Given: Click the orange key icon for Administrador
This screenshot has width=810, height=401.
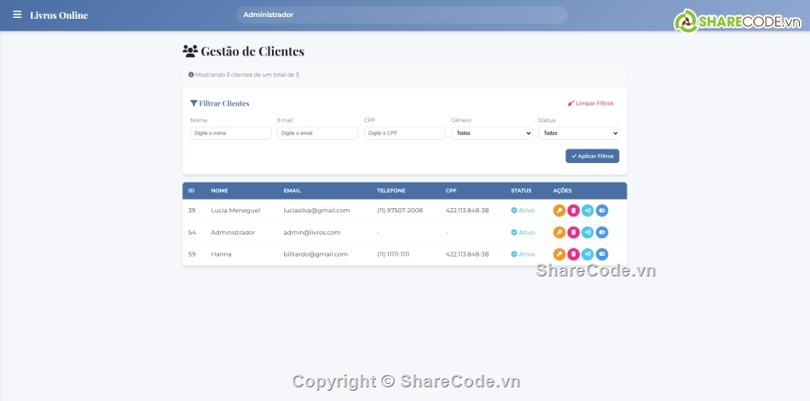Looking at the screenshot, I should (x=559, y=232).
